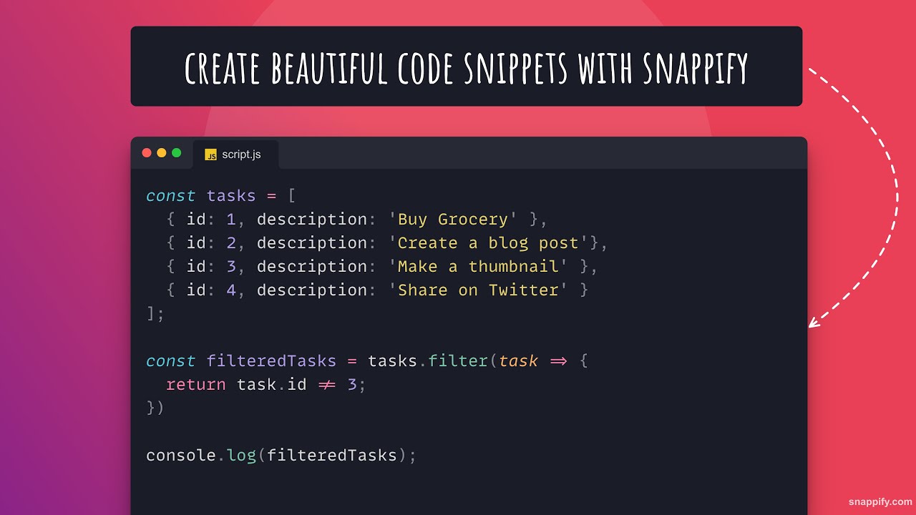Click the snappify.com text
Screen dimensions: 916x515
[x=880, y=502]
